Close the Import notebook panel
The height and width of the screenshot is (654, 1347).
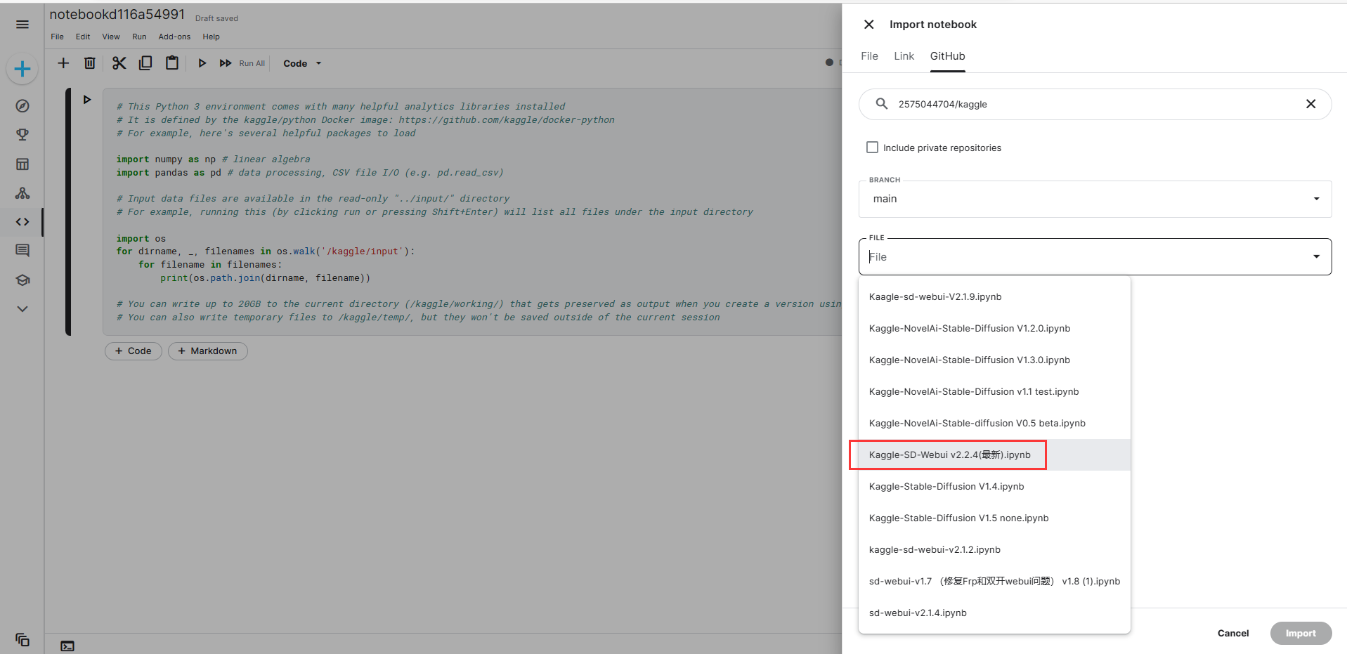point(869,25)
